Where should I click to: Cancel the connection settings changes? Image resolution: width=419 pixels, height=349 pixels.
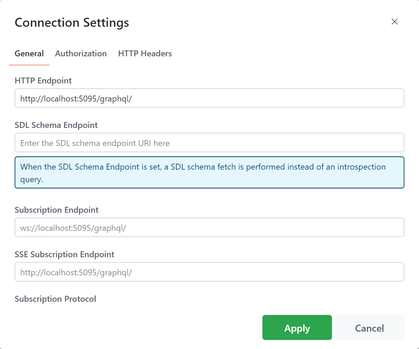pos(369,327)
